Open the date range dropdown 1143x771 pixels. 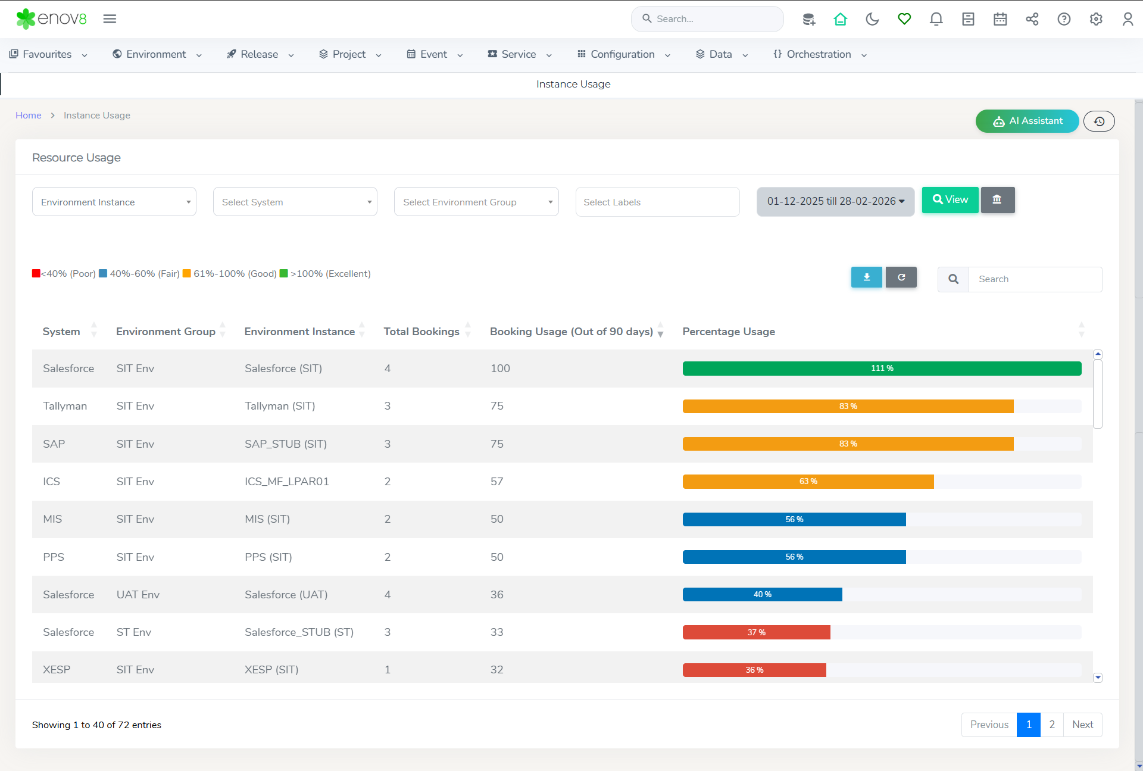pyautogui.click(x=835, y=201)
